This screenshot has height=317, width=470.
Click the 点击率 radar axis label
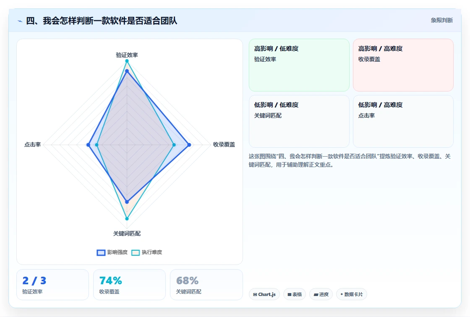32,144
